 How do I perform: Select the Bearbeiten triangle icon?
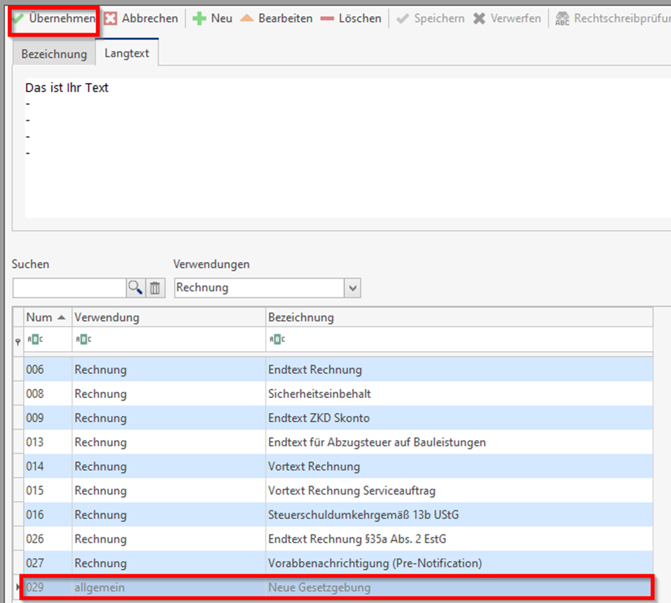(247, 19)
